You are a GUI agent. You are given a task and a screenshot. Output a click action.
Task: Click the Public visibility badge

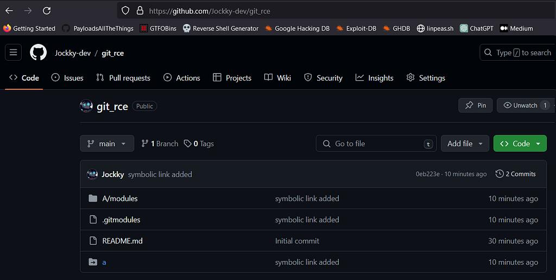(x=144, y=106)
